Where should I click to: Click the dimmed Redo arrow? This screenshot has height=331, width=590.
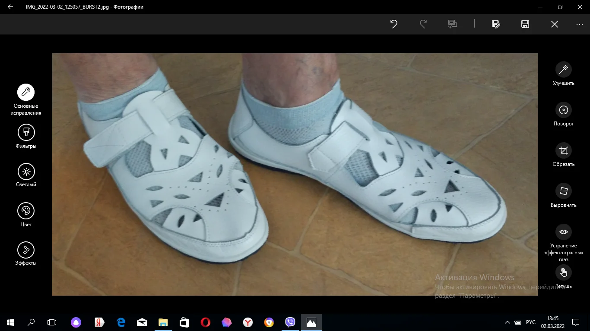coord(423,24)
